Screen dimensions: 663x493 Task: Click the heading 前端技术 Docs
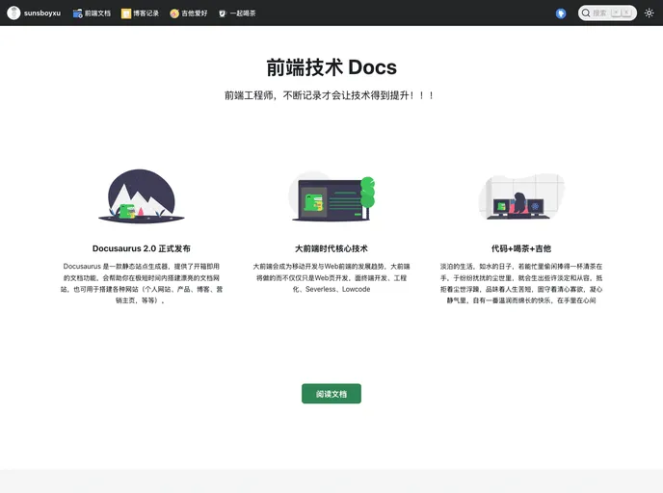tap(331, 67)
